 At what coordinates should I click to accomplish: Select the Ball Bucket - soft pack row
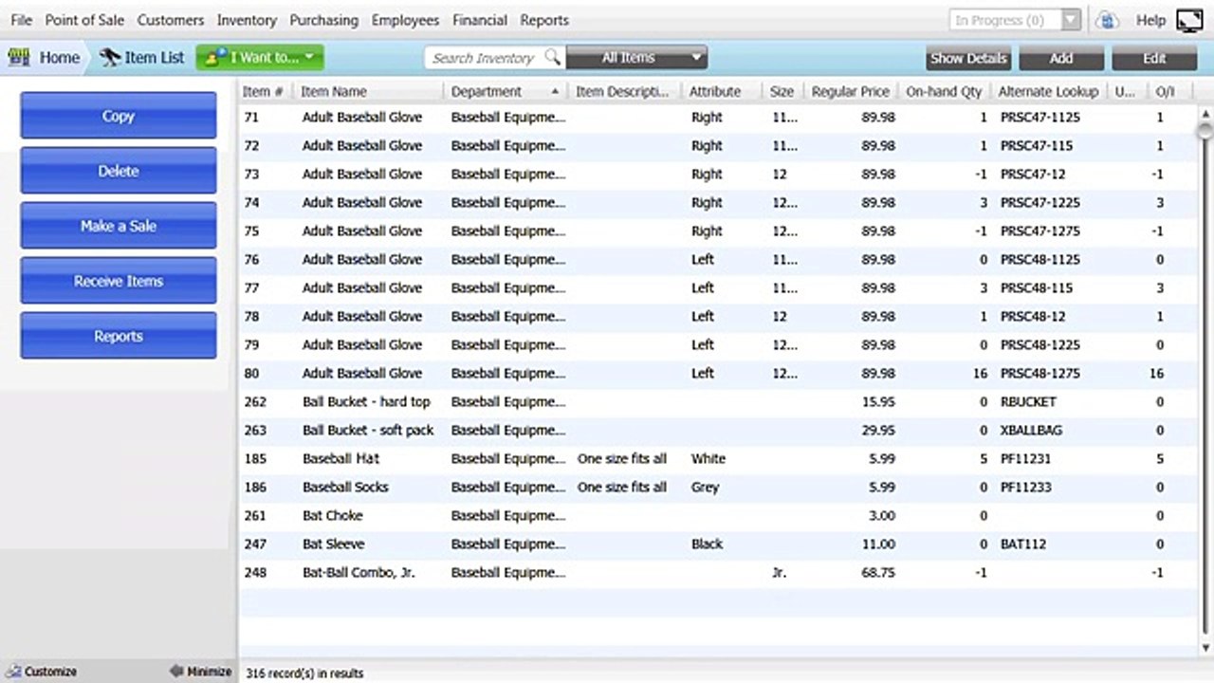click(x=718, y=431)
